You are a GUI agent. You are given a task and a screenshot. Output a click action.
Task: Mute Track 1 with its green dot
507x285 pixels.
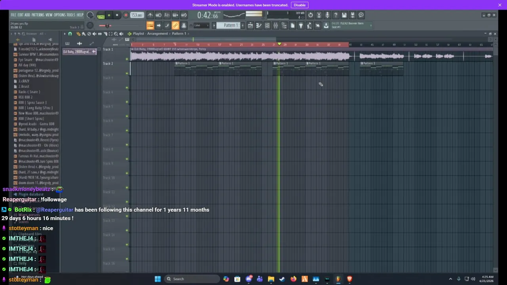[127, 59]
